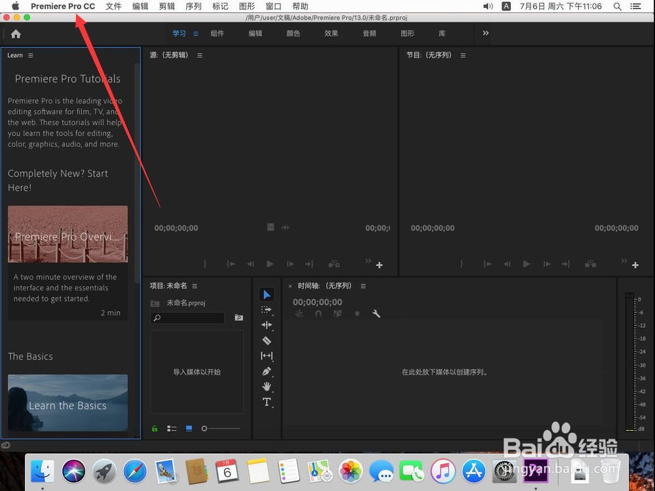Open the 帮助 menu
Image resolution: width=655 pixels, height=491 pixels.
(x=301, y=7)
